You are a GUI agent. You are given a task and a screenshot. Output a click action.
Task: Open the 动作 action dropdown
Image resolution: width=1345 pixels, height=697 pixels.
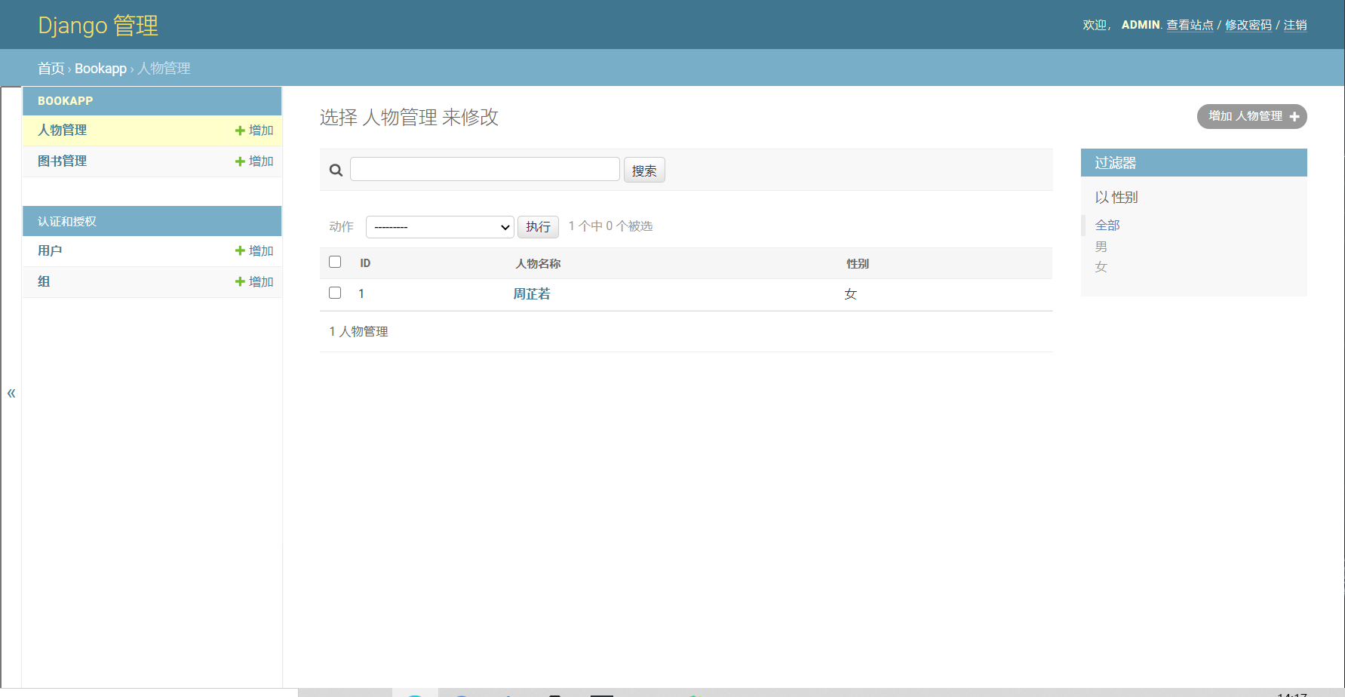click(x=440, y=227)
